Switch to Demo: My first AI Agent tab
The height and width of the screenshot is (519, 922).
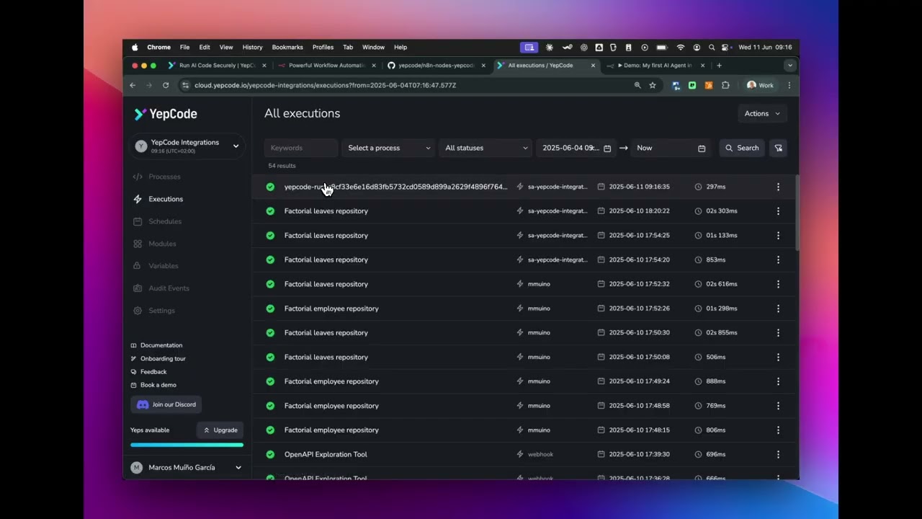tap(656, 66)
